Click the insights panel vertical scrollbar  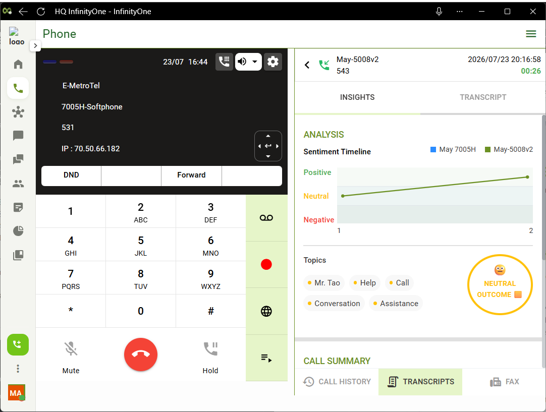[543, 188]
